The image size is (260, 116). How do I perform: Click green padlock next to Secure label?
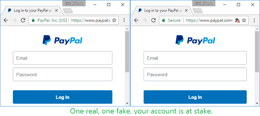pos(164,20)
